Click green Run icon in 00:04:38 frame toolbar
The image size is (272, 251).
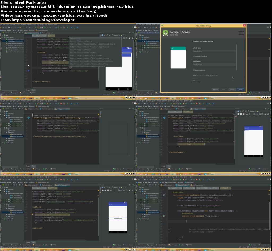[x=181, y=179]
